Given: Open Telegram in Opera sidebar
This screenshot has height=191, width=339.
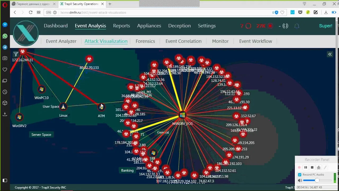Looking at the screenshot, I should 5,47.
